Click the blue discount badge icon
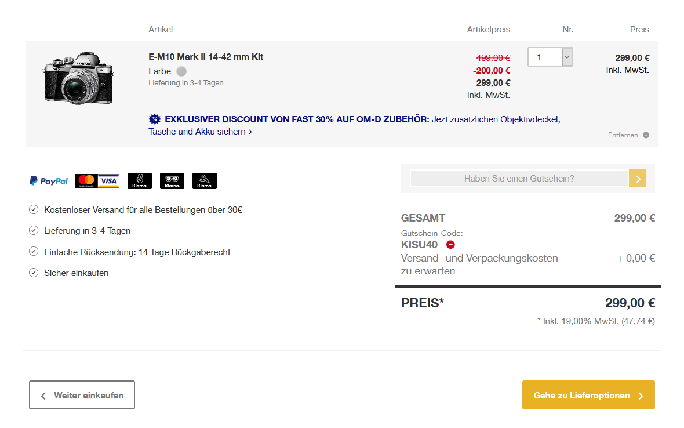 [x=154, y=119]
